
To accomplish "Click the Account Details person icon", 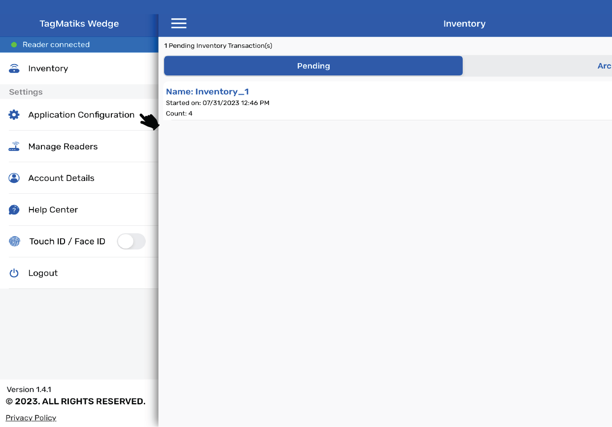I will coord(14,178).
